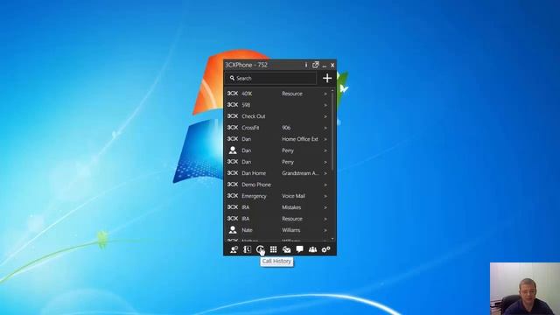Click the 'Home Office Ext' text

[x=300, y=139]
